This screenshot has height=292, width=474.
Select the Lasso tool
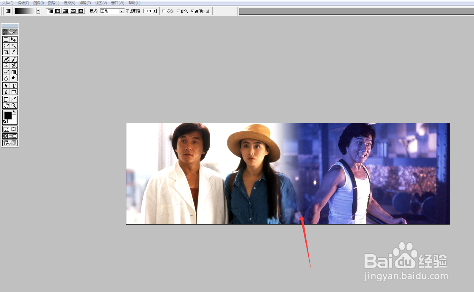pyautogui.click(x=6, y=46)
